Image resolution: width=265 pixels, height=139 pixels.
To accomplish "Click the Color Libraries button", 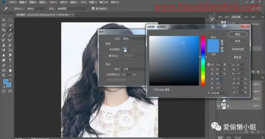I will (238, 57).
